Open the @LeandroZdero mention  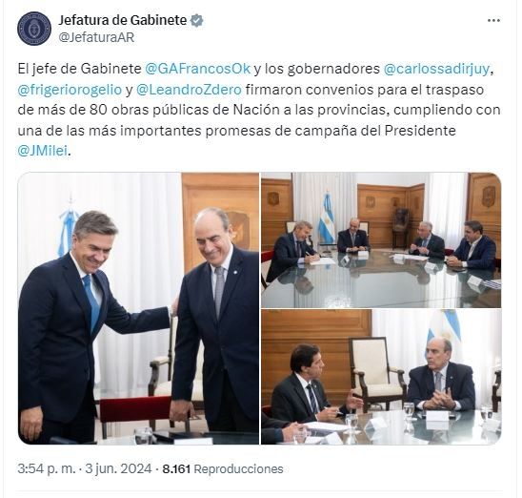click(x=190, y=90)
